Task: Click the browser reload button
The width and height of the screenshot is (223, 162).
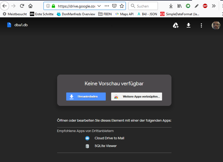Action: tap(22, 6)
